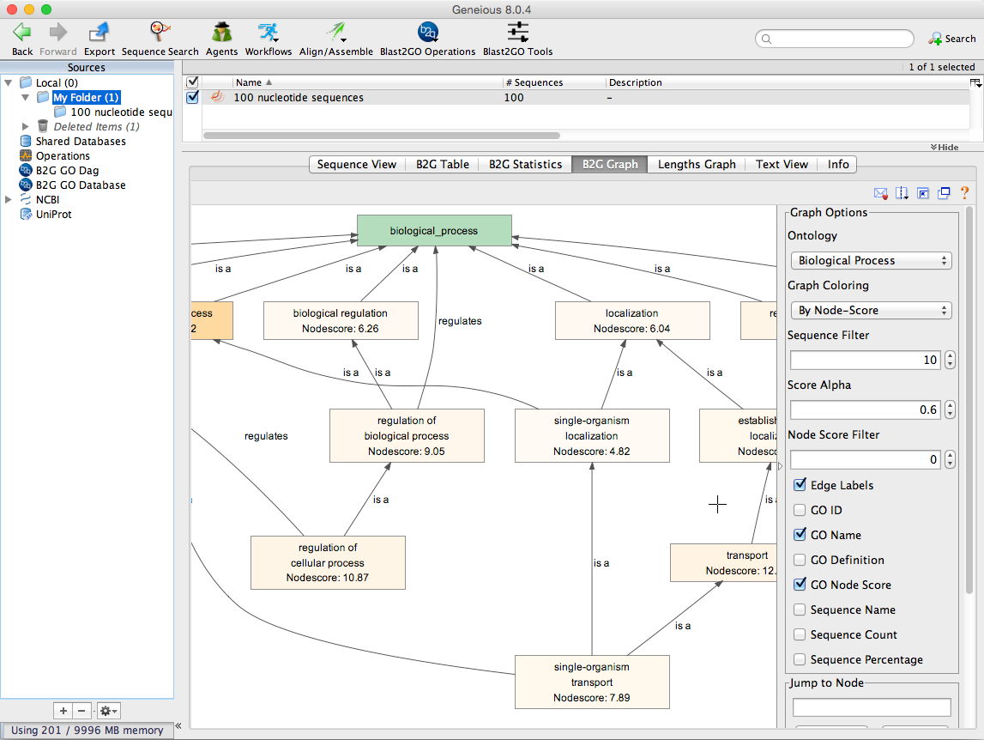Collapse the Sources sidebar with double chevron
This screenshot has width=984, height=740.
[x=178, y=726]
